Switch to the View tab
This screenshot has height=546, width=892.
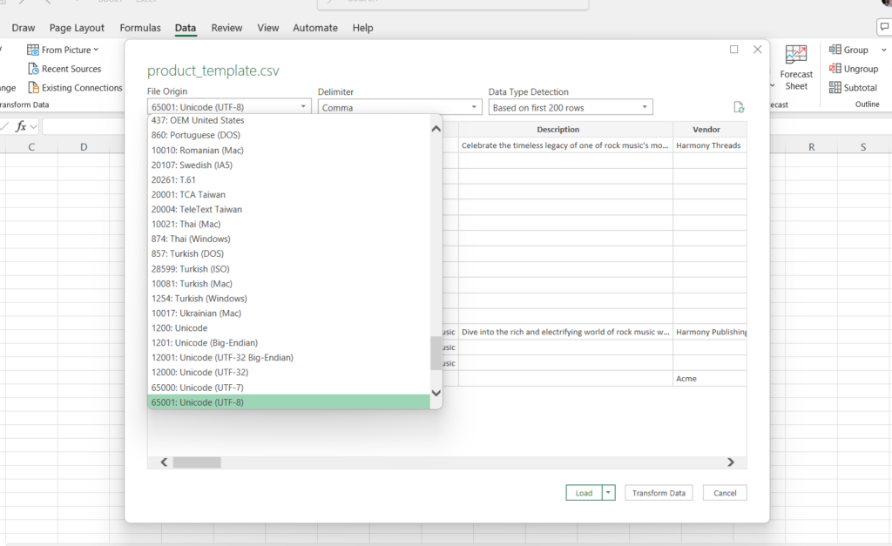(x=268, y=28)
